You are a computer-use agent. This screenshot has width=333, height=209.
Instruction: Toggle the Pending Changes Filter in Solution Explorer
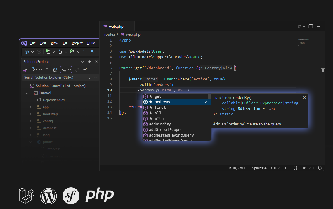click(x=35, y=70)
